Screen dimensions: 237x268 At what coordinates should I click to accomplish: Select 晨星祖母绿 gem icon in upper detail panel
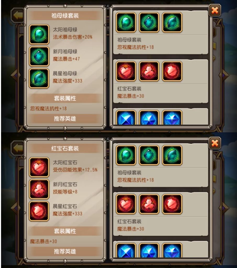pyautogui.click(x=39, y=78)
